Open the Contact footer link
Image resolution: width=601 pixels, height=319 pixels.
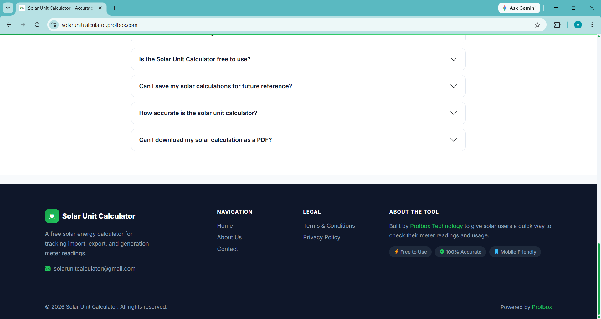(x=228, y=249)
